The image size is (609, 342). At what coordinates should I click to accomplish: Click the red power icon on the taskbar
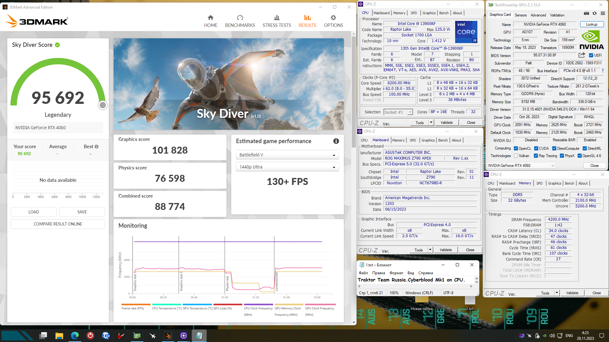(x=90, y=335)
